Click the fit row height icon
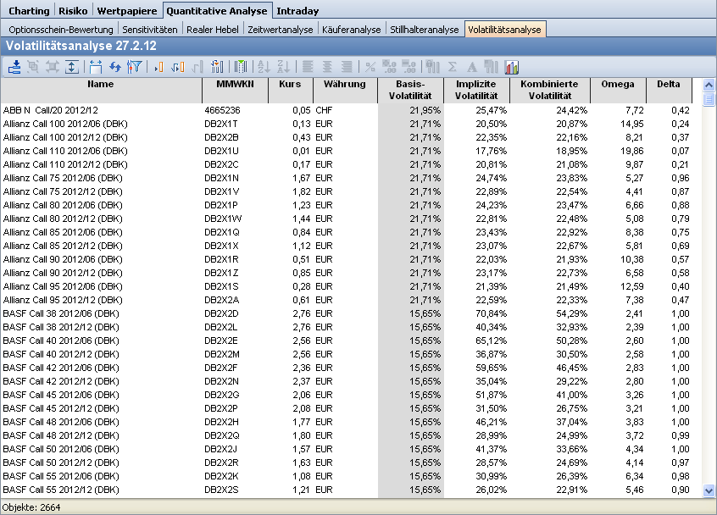Image resolution: width=717 pixels, height=515 pixels. pos(71,66)
